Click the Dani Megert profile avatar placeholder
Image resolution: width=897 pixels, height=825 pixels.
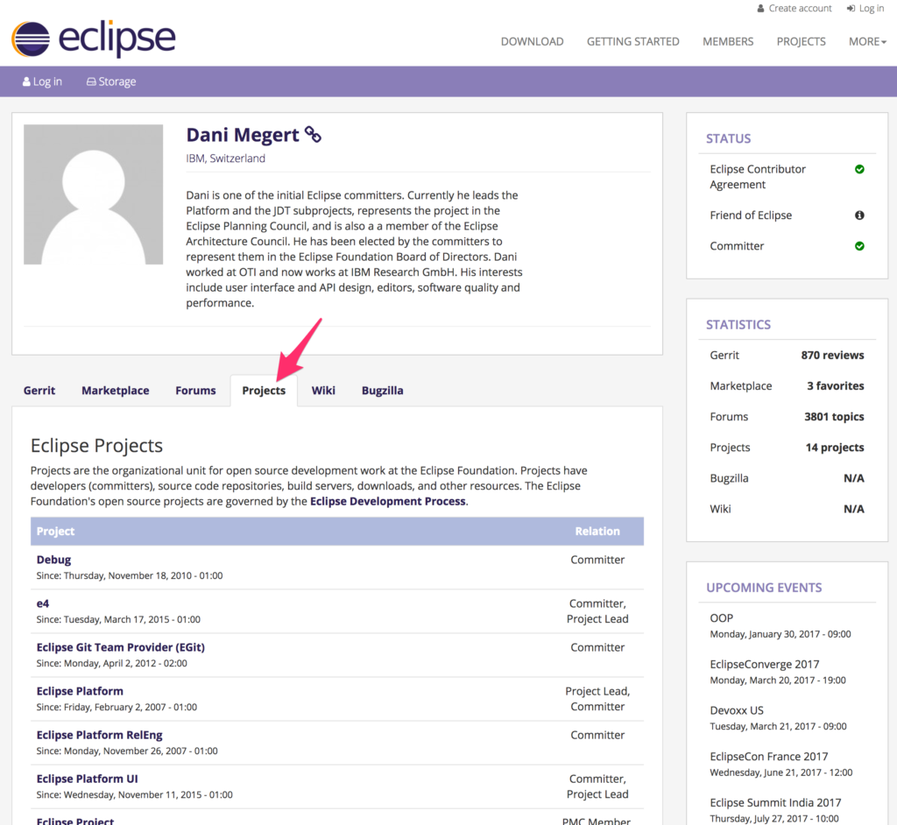93,194
